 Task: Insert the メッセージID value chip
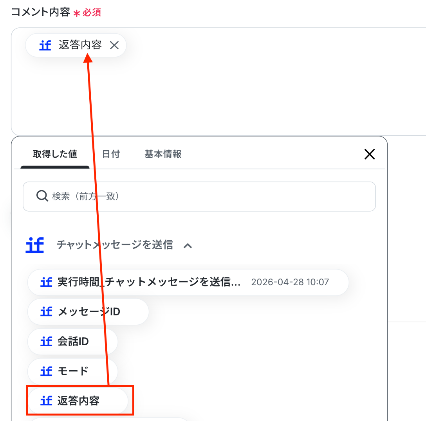[x=88, y=312]
